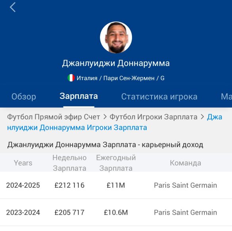This screenshot has height=231, width=232.
Task: Tap the Italy flag icon
Action: click(71, 78)
